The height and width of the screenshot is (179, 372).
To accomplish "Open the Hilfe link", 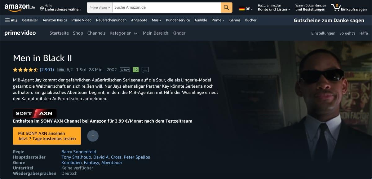I will pos(364,33).
